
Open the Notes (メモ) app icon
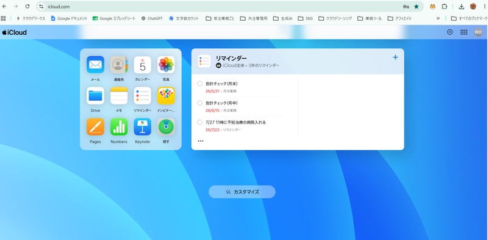pyautogui.click(x=119, y=96)
